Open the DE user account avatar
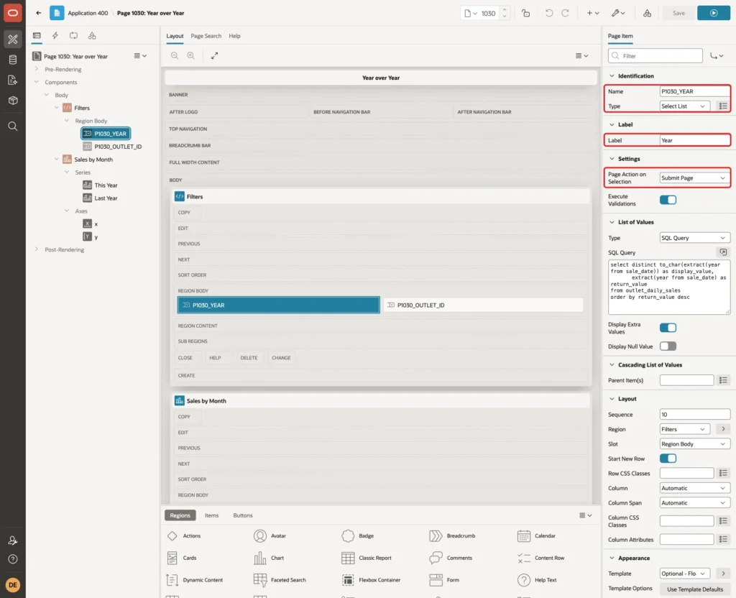The height and width of the screenshot is (598, 736). pyautogui.click(x=13, y=585)
